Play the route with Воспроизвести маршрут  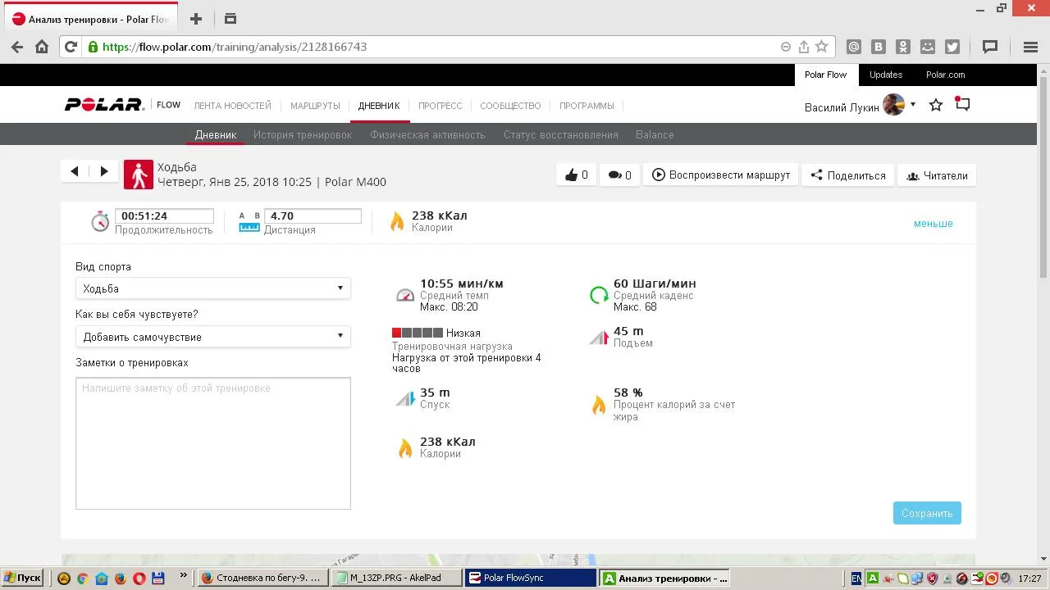click(721, 175)
